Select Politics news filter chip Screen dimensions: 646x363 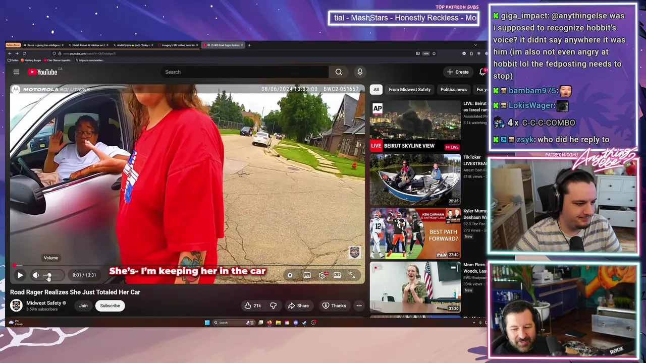(x=453, y=90)
